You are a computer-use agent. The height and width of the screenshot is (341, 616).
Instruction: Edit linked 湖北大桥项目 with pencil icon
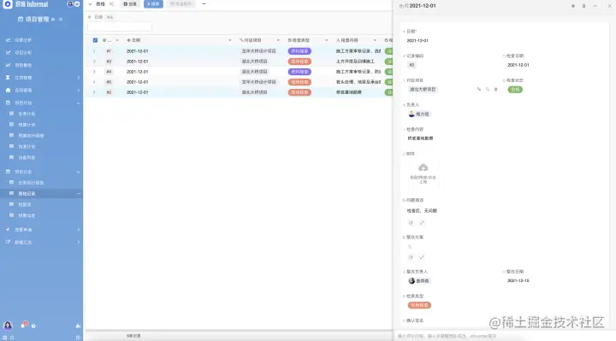tap(479, 90)
